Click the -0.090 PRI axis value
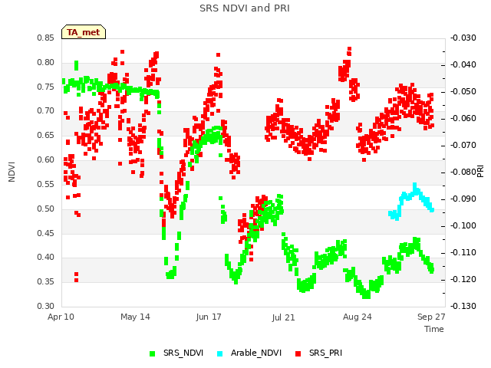 pyautogui.click(x=463, y=199)
